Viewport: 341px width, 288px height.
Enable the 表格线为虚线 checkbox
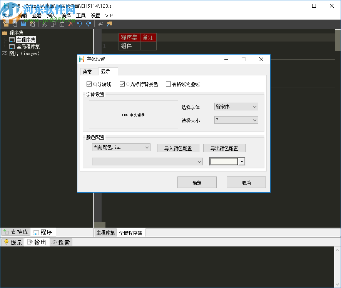click(168, 84)
